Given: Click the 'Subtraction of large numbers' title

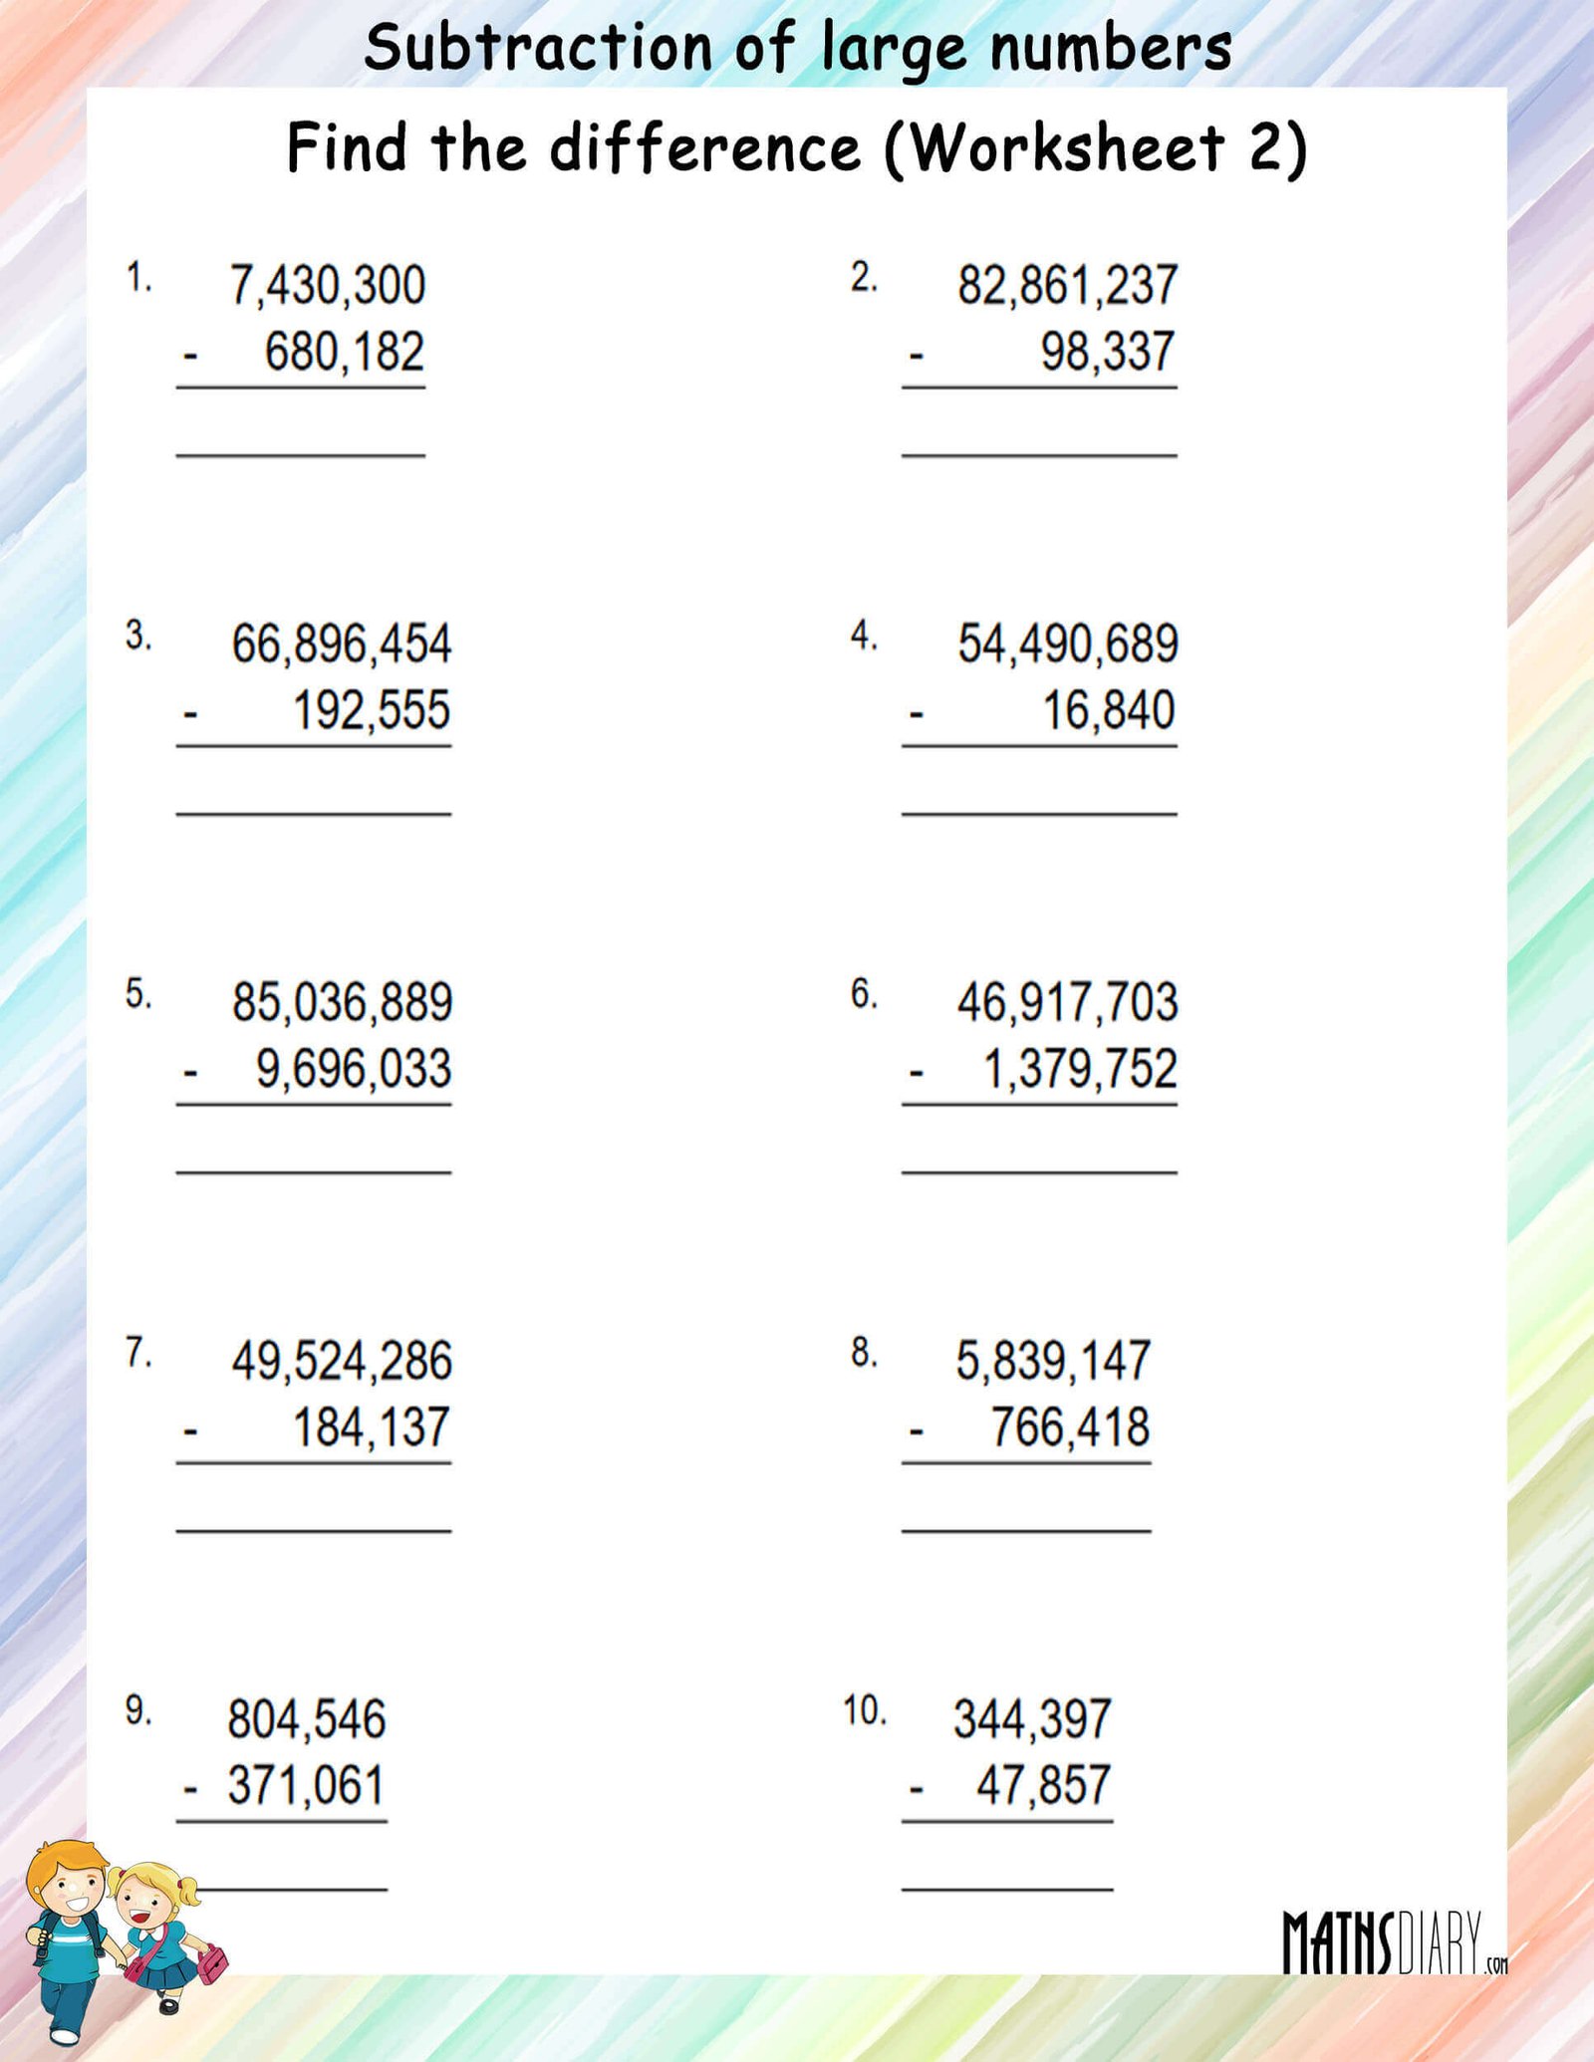Looking at the screenshot, I should point(798,49).
